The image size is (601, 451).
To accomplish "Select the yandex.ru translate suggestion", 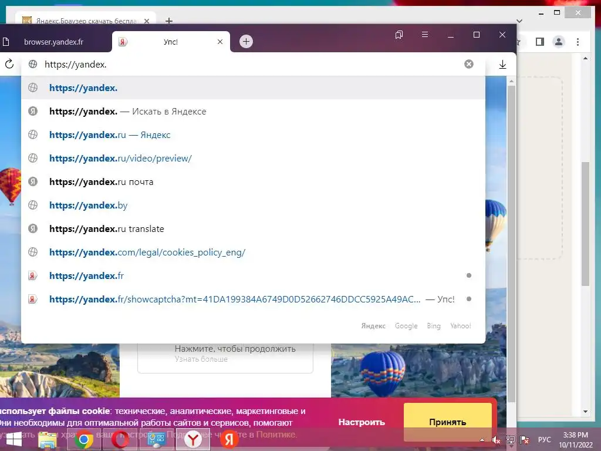I will (x=253, y=228).
